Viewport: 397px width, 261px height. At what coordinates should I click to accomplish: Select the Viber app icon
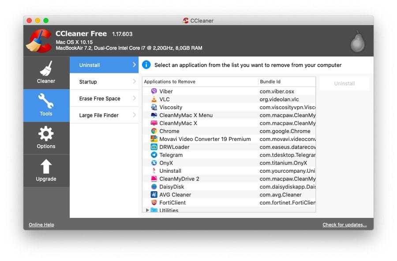point(154,91)
